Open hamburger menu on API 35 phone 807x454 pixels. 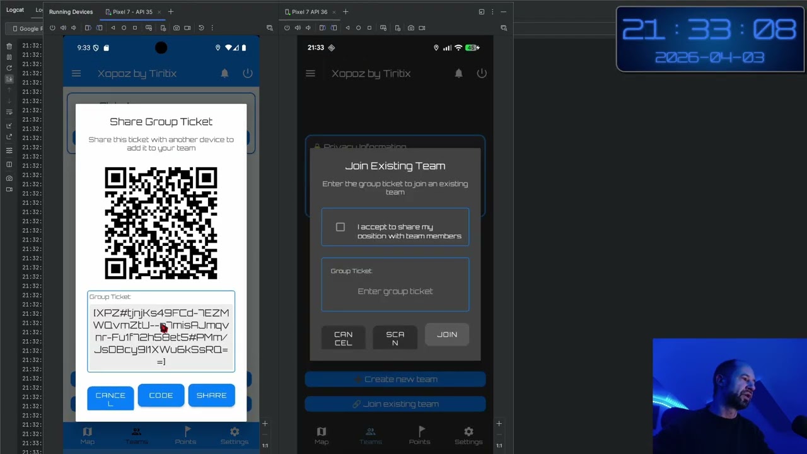click(x=76, y=74)
